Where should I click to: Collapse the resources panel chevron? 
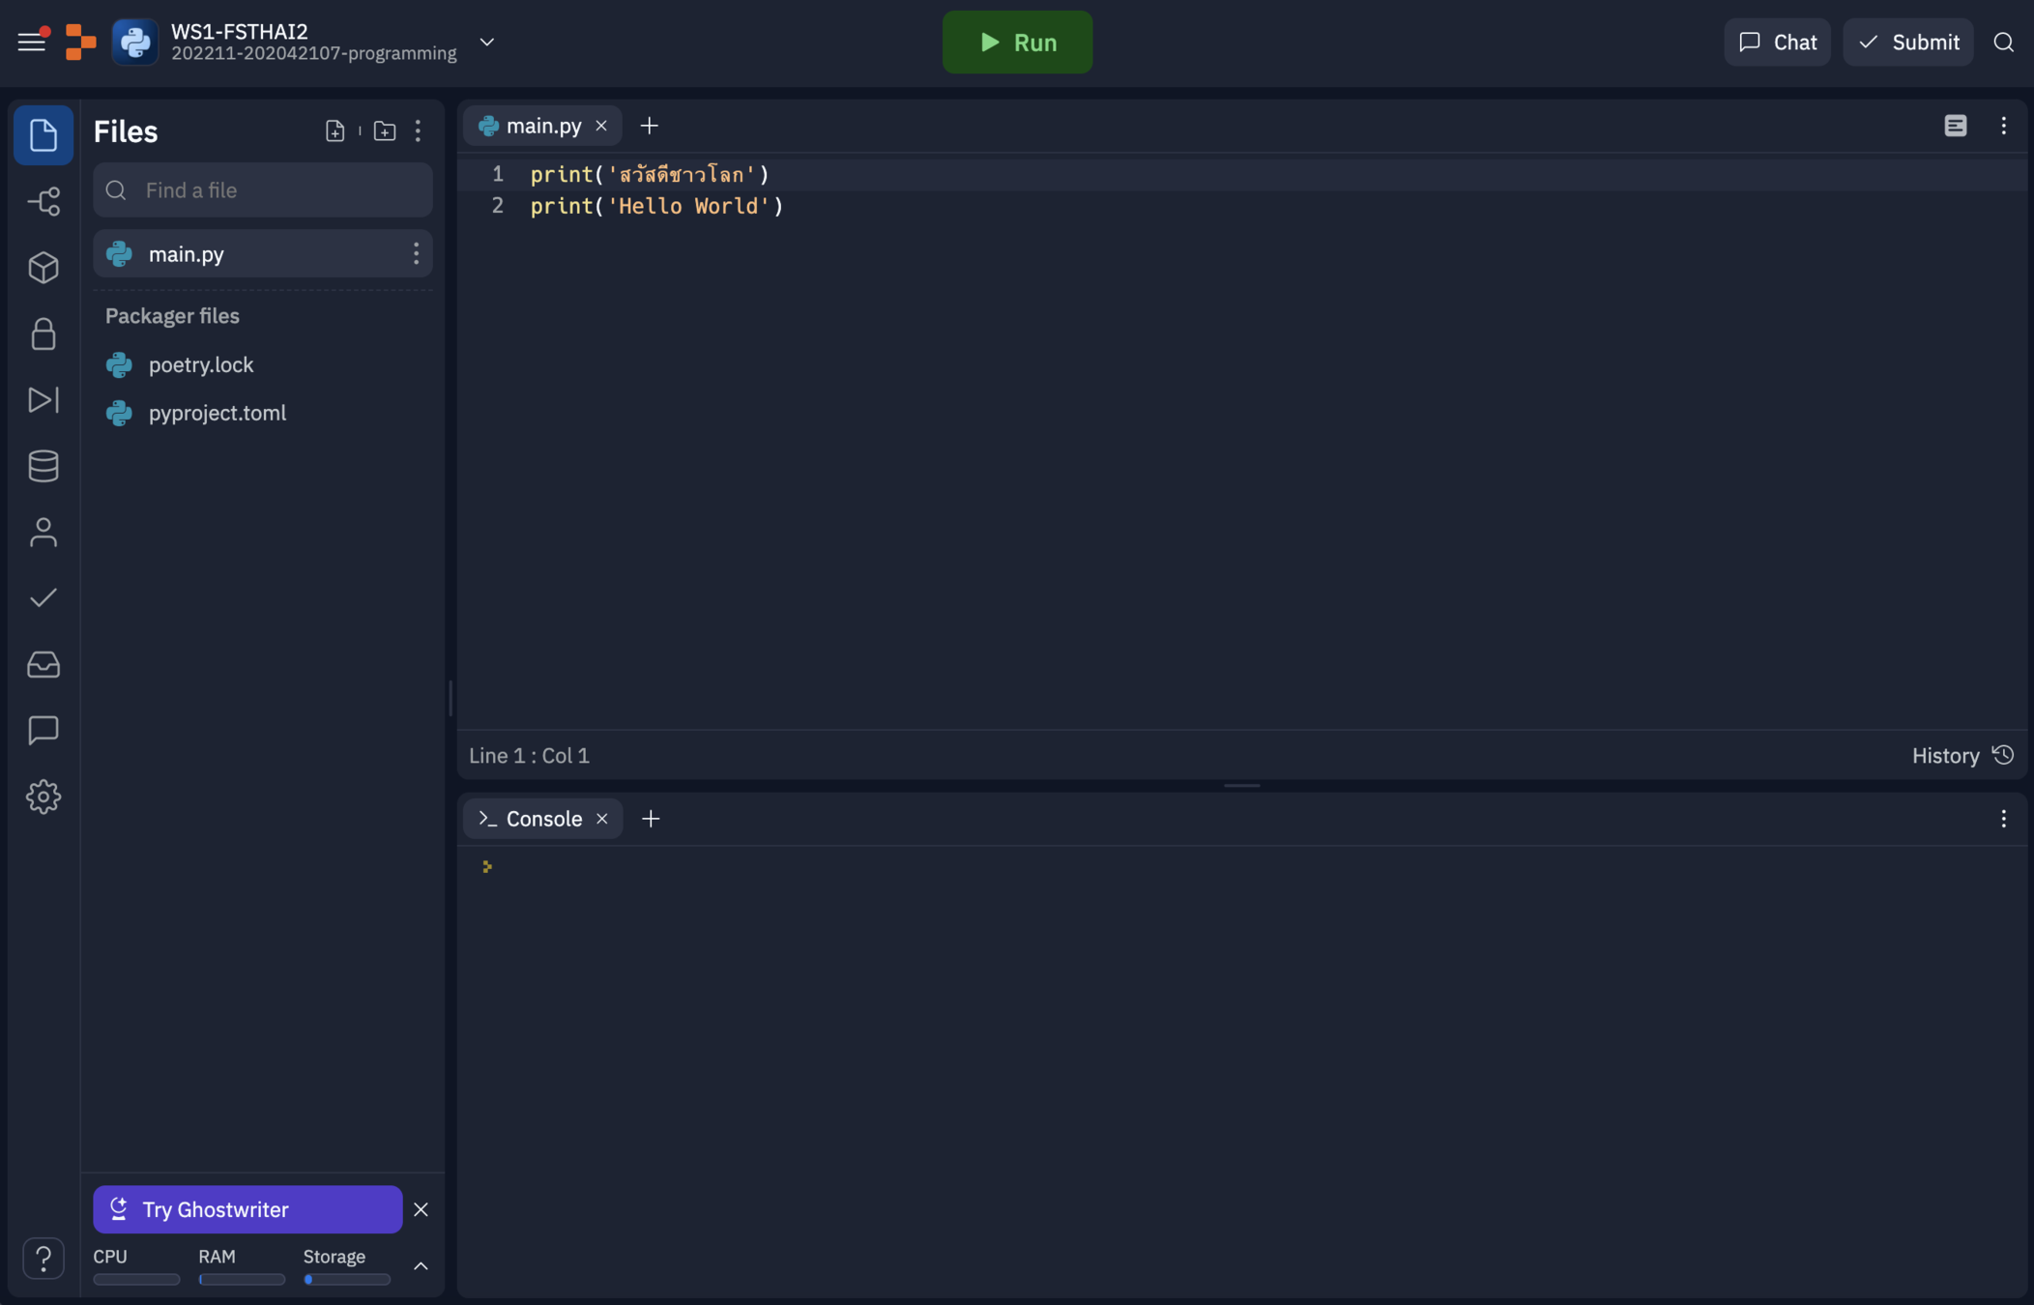click(421, 1265)
